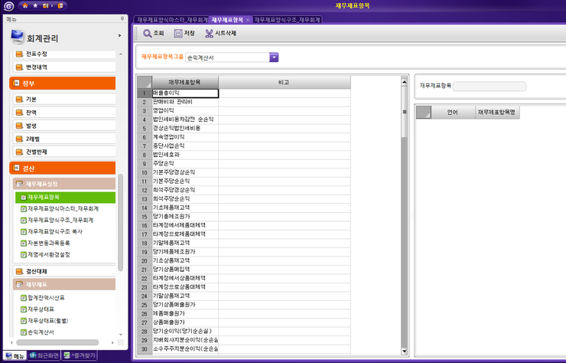566x363 pixels.
Task: Click the star favorites icon in top bar
Action: [36, 5]
